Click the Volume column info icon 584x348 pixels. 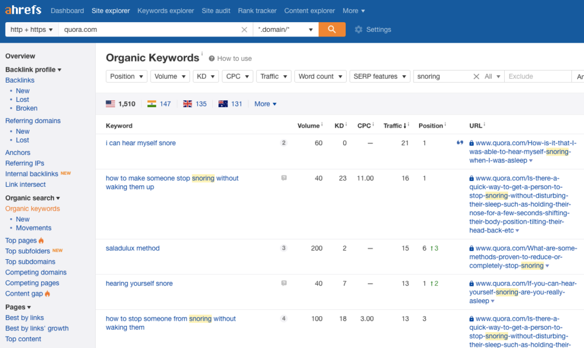(x=322, y=124)
